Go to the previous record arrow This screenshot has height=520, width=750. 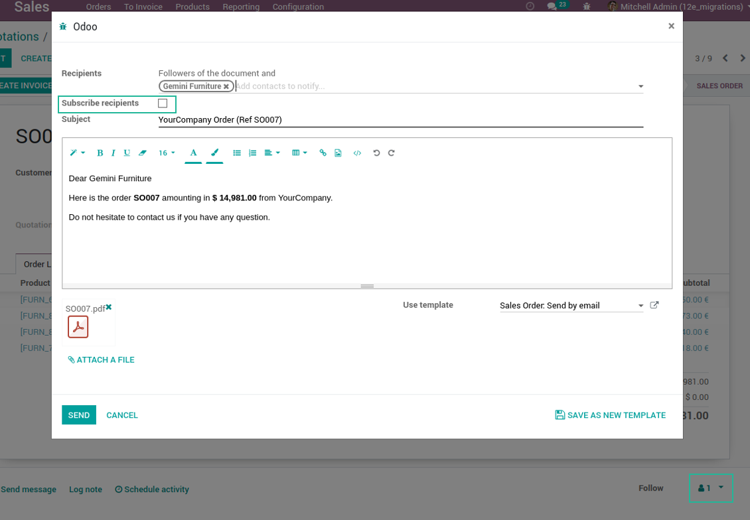[x=725, y=58]
